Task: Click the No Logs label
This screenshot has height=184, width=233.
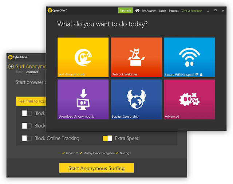Action: pos(125,153)
